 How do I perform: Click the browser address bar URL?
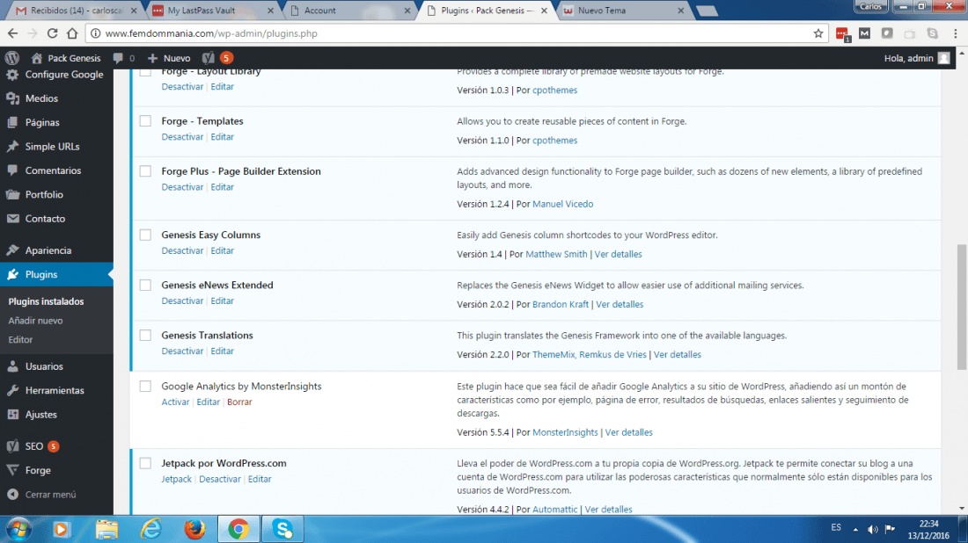coord(211,33)
